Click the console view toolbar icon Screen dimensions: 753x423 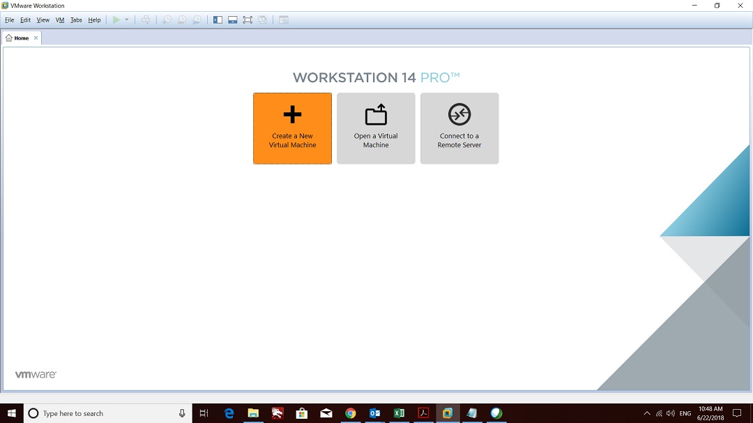tap(284, 20)
